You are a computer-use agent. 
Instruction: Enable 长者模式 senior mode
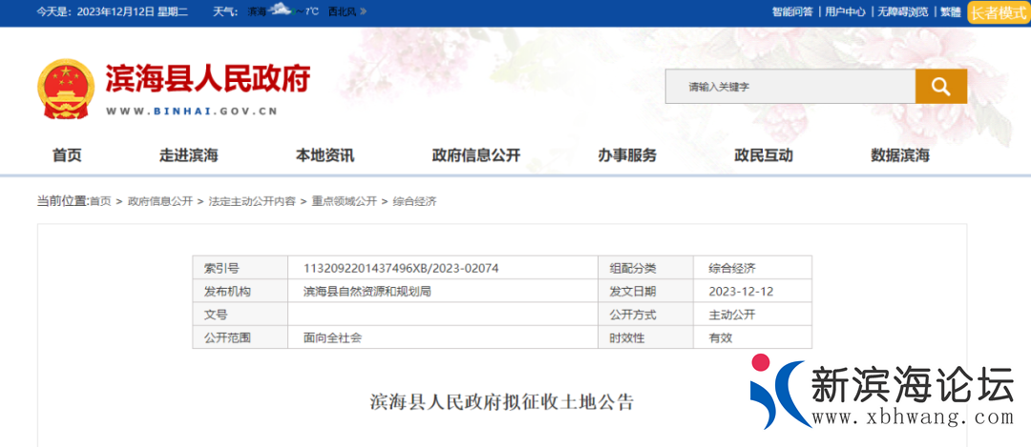[x=999, y=12]
